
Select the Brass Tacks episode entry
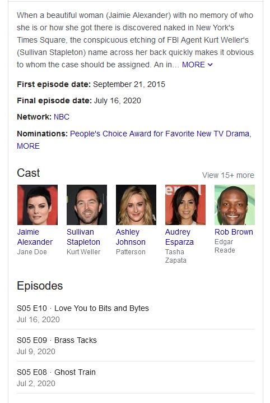[136, 345]
